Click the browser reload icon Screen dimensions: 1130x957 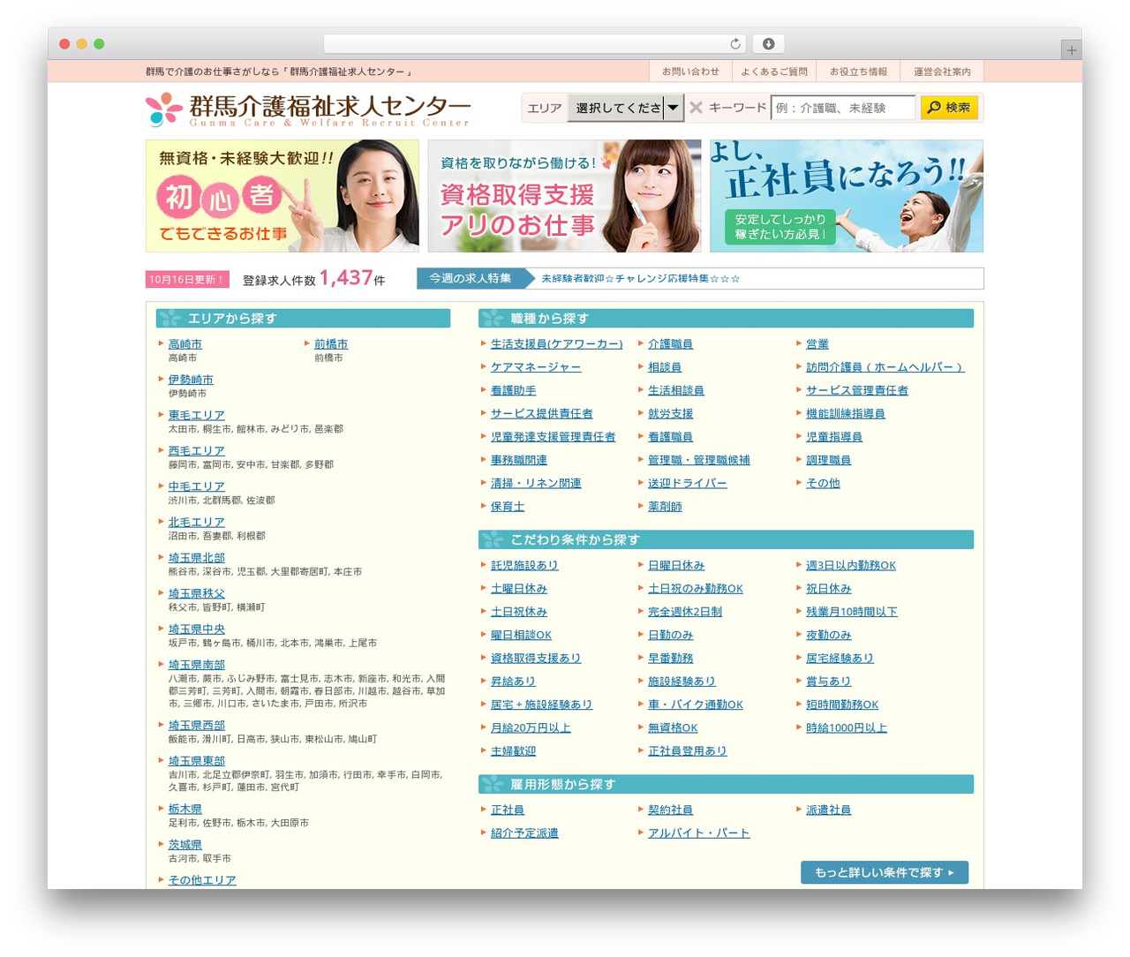(x=735, y=43)
